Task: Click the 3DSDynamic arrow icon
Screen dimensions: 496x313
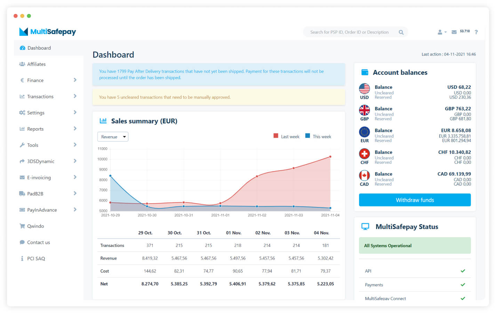Action: 22,161
